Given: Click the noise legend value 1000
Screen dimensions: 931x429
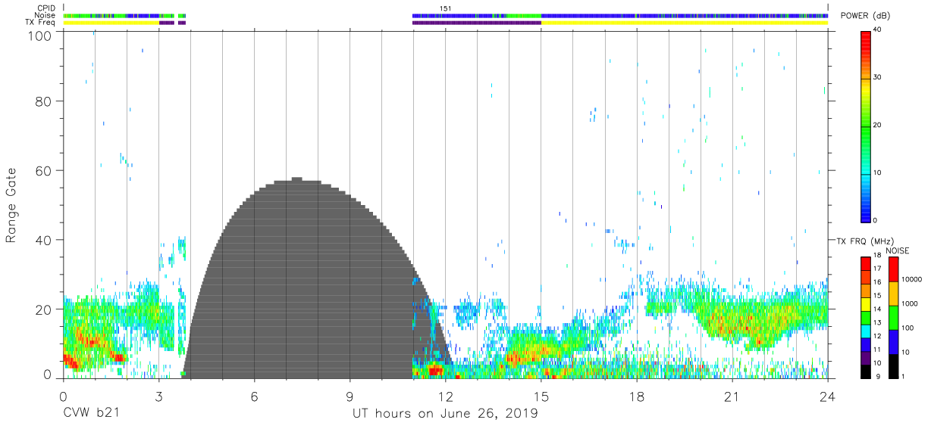Looking at the screenshot, I should (910, 303).
